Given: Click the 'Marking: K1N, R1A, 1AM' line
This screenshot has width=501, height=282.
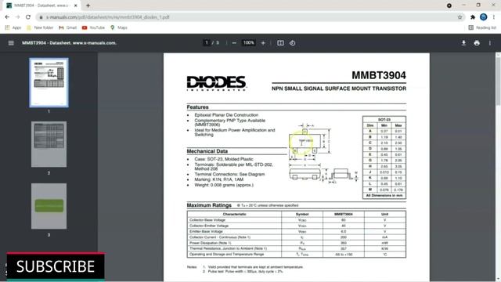Looking at the screenshot, I should 219,179.
